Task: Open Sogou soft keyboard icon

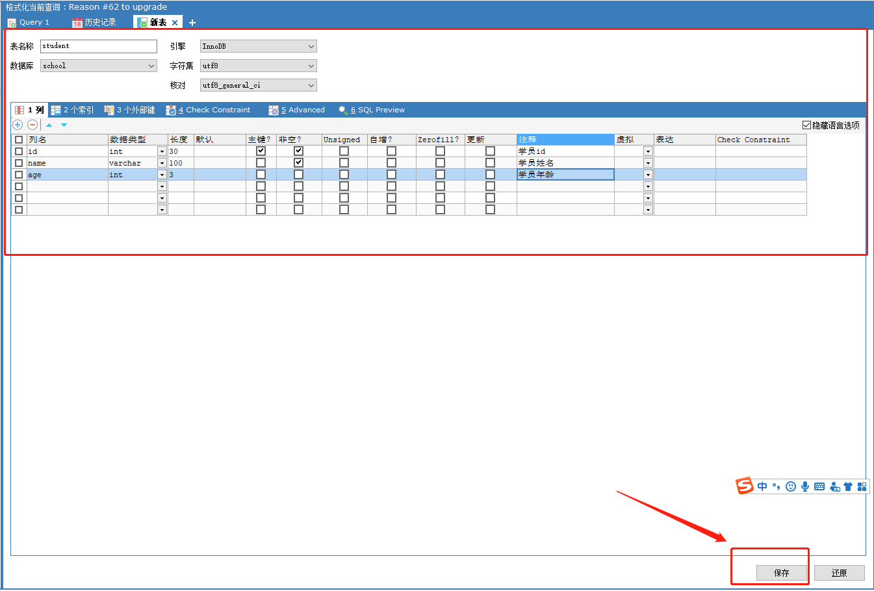Action: 819,486
